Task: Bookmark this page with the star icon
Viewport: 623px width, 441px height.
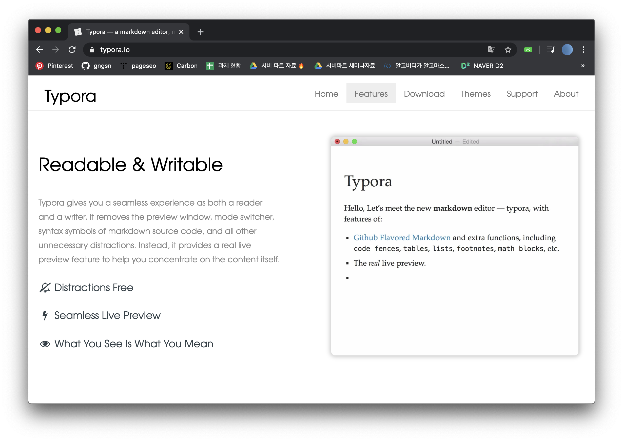Action: pos(508,50)
